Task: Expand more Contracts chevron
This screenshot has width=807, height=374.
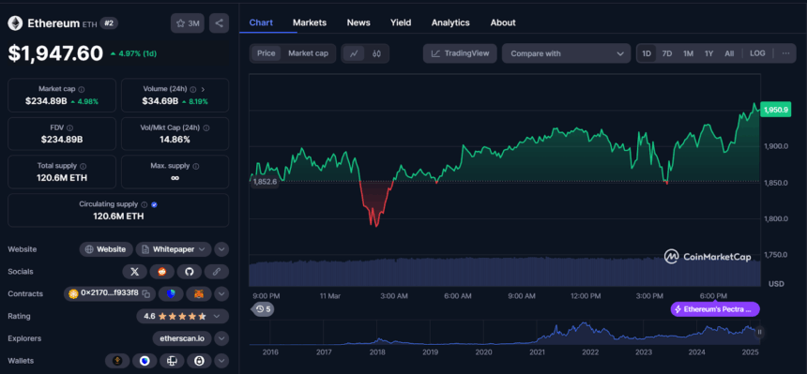Action: (x=221, y=293)
